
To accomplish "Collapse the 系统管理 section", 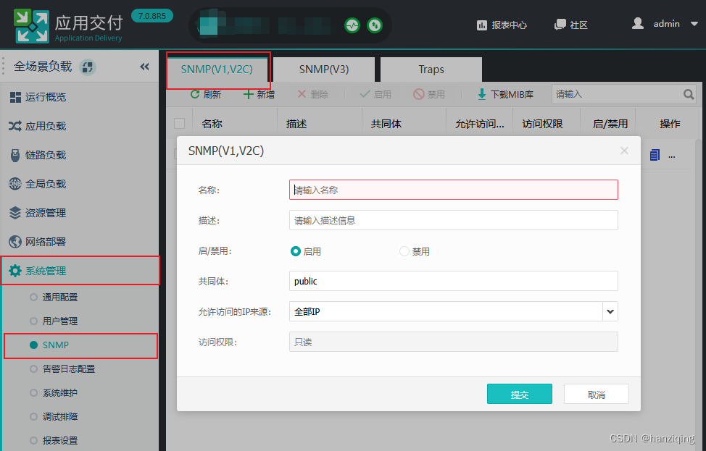I will coord(80,271).
